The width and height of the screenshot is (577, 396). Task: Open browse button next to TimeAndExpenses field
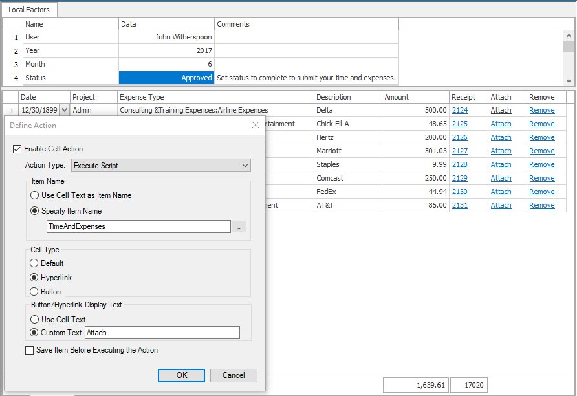coord(239,226)
